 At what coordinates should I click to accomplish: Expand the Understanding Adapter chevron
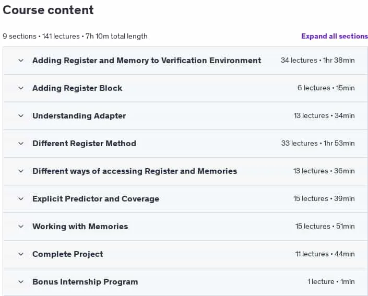tap(21, 116)
